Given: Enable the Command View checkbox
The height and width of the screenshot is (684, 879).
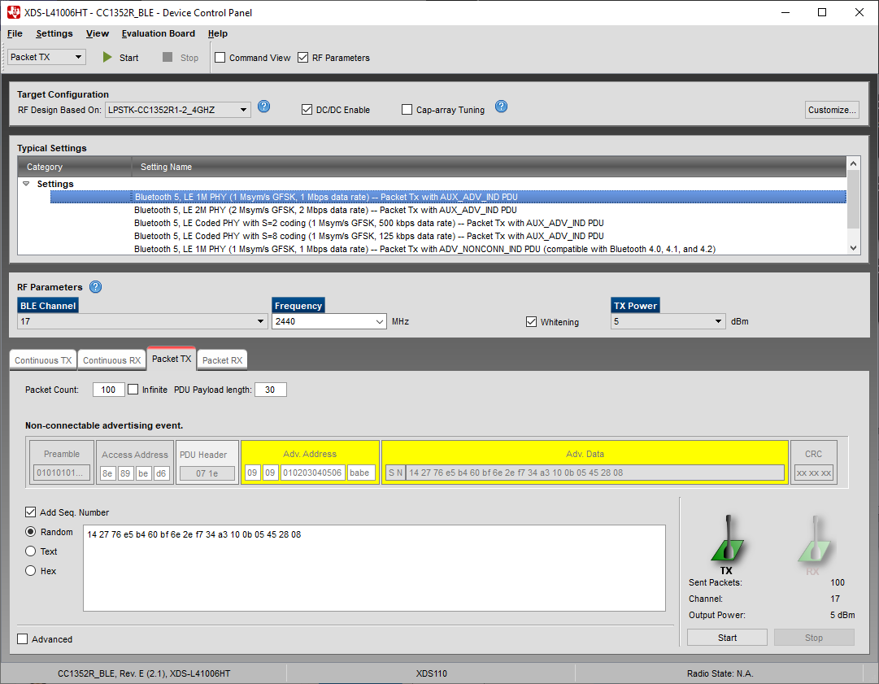Looking at the screenshot, I should [220, 58].
